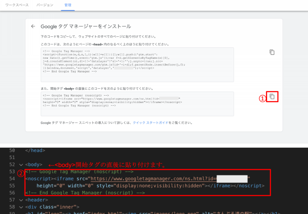The image size is (308, 214).
Task: Click line number 53 in the editor gutter
Action: click(12, 172)
